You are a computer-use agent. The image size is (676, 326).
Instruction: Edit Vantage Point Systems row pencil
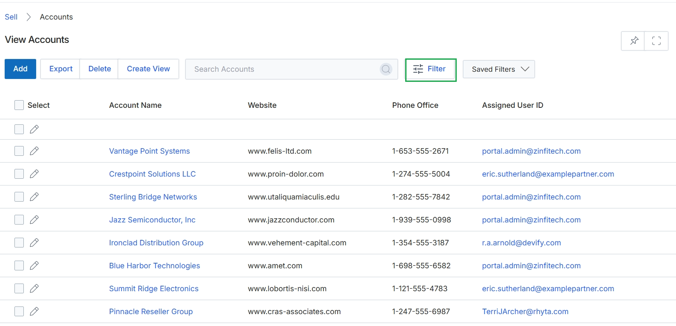pos(34,151)
